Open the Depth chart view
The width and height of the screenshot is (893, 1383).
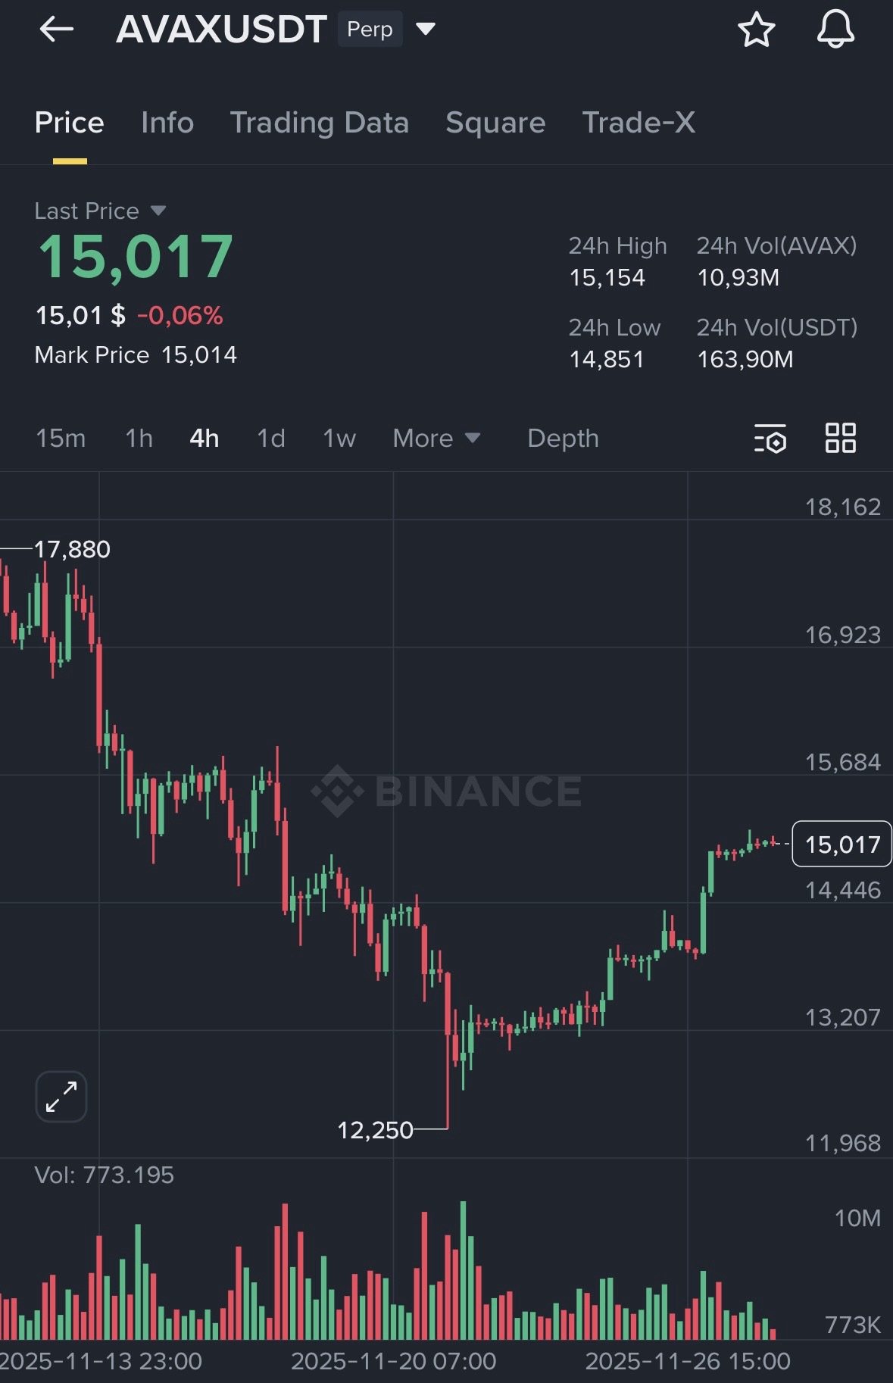(x=563, y=438)
